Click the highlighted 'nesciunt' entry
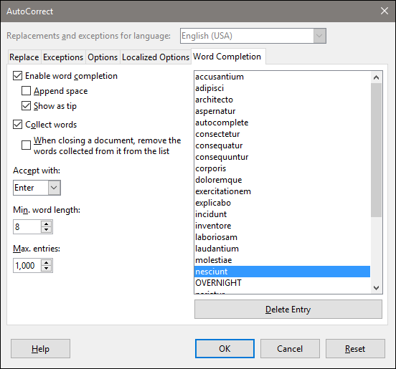The image size is (396, 369). (282, 272)
